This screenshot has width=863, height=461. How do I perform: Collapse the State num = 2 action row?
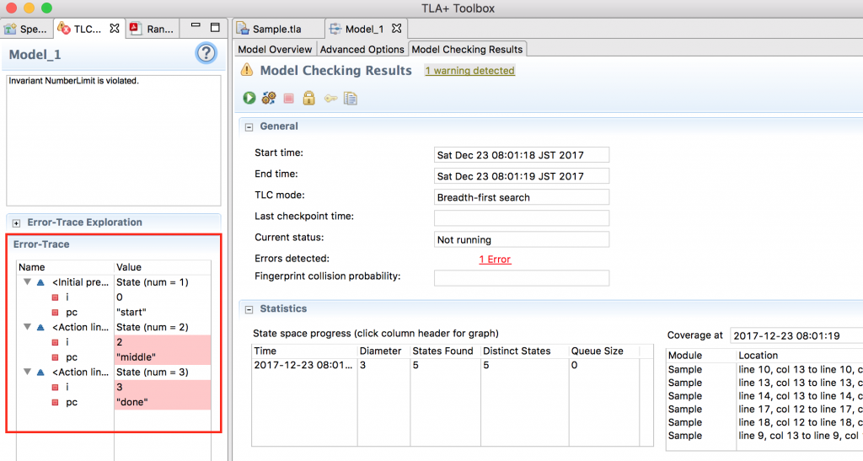click(x=27, y=327)
